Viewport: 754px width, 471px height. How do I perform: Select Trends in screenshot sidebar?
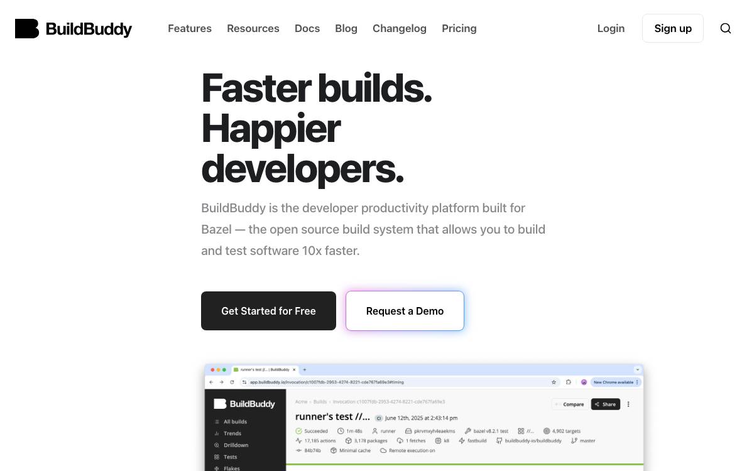[x=227, y=433]
